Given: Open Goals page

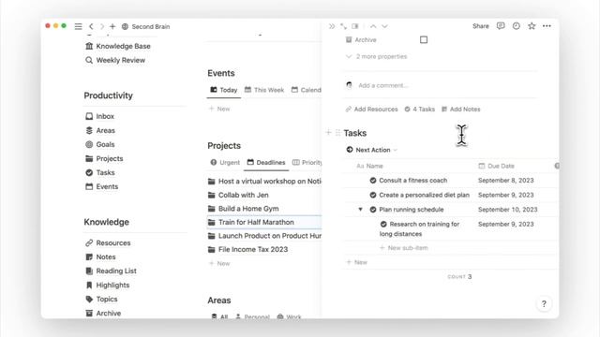Looking at the screenshot, I should (x=100, y=144).
